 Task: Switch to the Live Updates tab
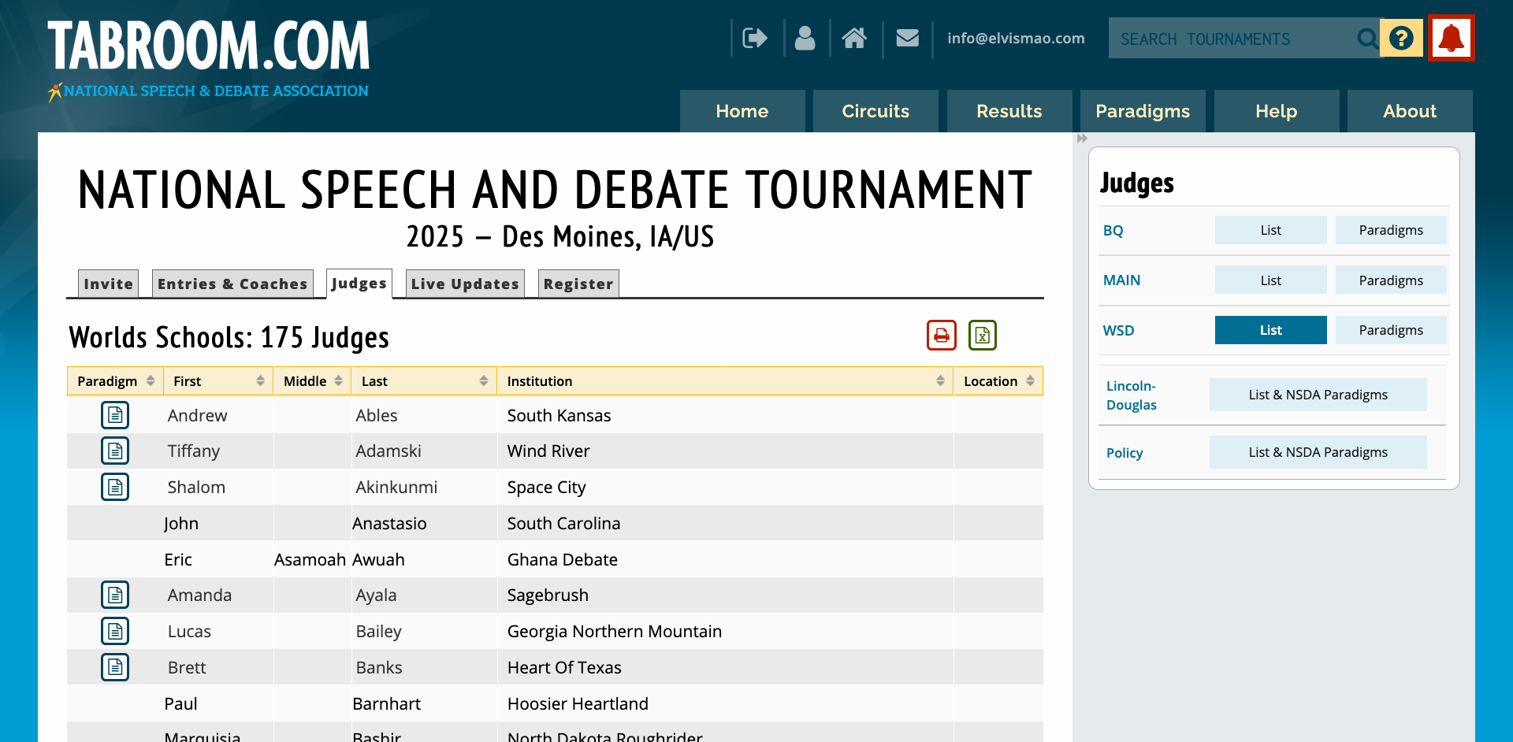pos(465,284)
